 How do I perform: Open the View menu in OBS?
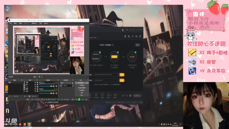pos(21,24)
